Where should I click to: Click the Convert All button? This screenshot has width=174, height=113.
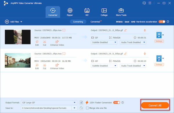(x=155, y=105)
